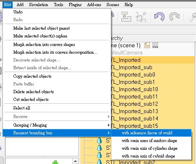Click the undo arrow toolbar icon
The width and height of the screenshot is (196, 164).
click(x=159, y=16)
